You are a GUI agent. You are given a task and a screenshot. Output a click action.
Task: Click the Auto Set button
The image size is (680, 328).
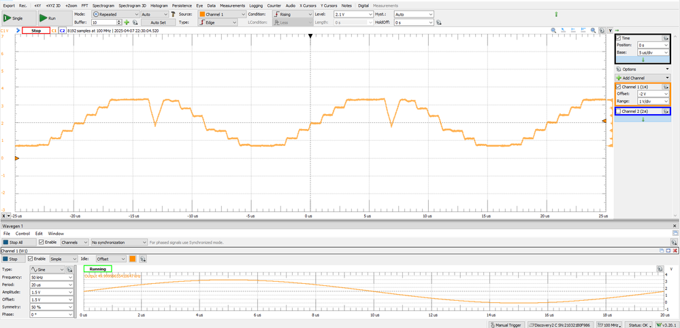coord(157,22)
